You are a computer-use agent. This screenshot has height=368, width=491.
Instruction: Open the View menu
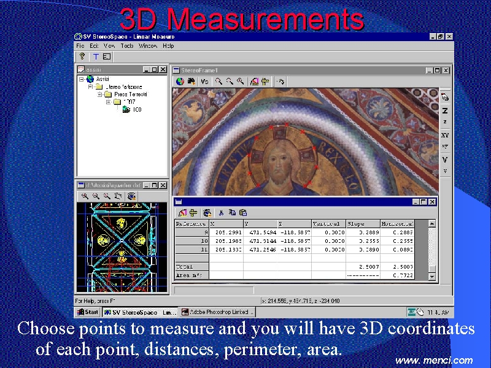pos(109,45)
